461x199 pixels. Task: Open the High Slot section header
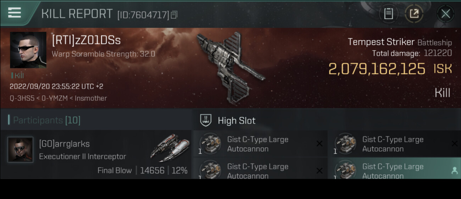(237, 121)
